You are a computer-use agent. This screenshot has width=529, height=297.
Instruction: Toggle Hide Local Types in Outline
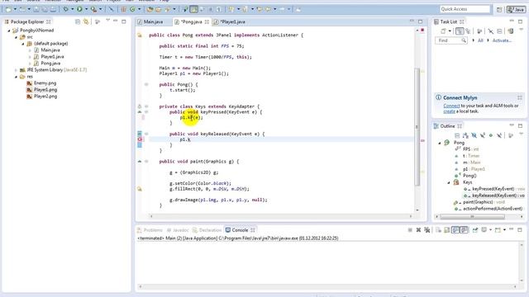coord(499,135)
